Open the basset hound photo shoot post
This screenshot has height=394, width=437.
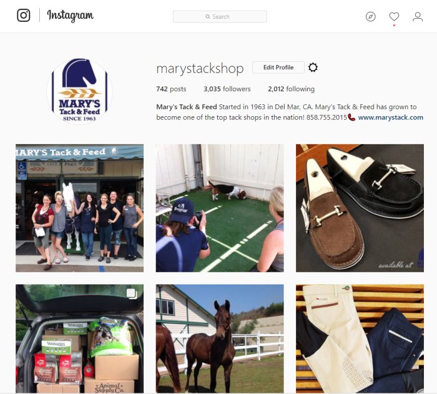click(220, 208)
